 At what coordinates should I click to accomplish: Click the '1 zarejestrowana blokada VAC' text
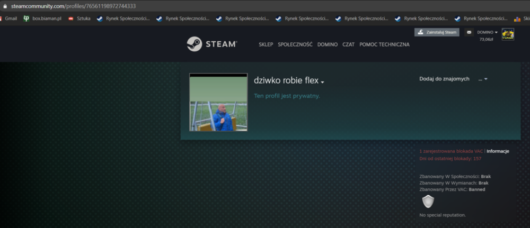click(x=451, y=151)
